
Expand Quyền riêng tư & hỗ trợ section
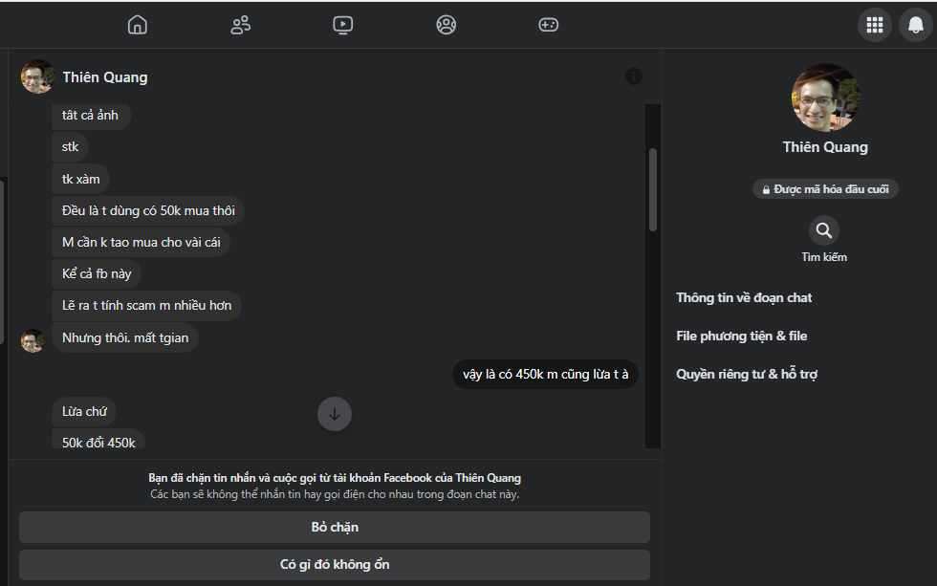746,375
